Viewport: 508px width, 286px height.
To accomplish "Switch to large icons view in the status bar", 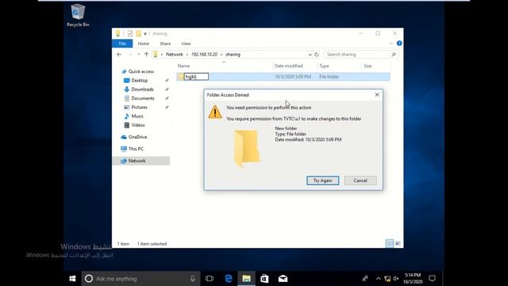I will (398, 243).
